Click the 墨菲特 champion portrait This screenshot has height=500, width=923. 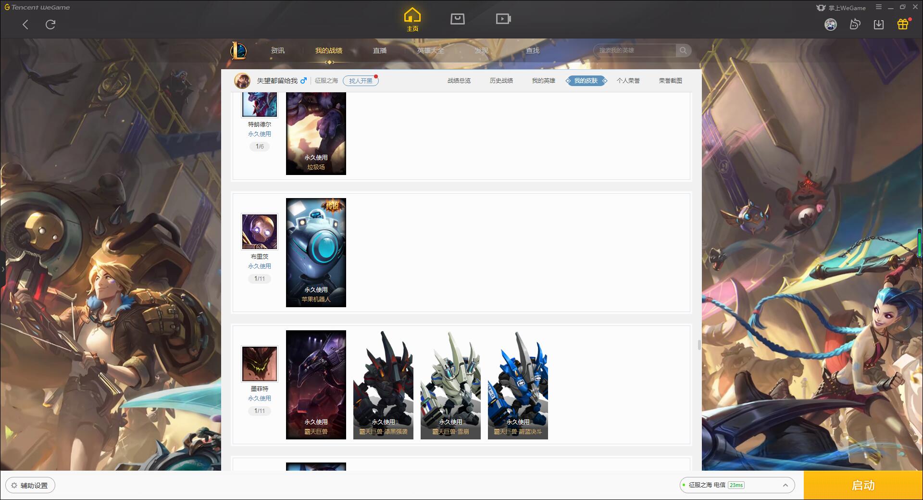click(260, 364)
